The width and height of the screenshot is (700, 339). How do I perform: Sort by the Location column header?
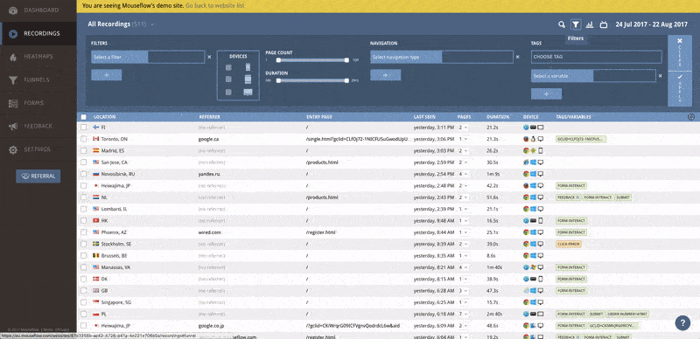pyautogui.click(x=104, y=117)
